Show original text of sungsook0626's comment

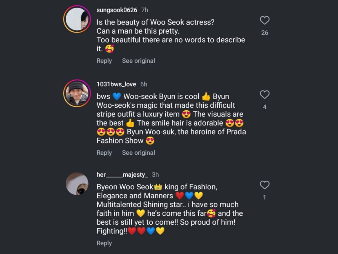coord(138,61)
